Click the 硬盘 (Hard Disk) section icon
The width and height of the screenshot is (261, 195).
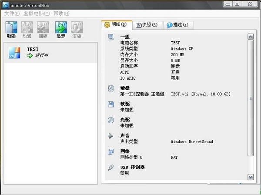(x=110, y=88)
